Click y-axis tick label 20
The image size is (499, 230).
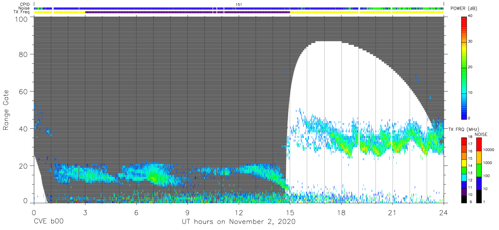point(24,166)
